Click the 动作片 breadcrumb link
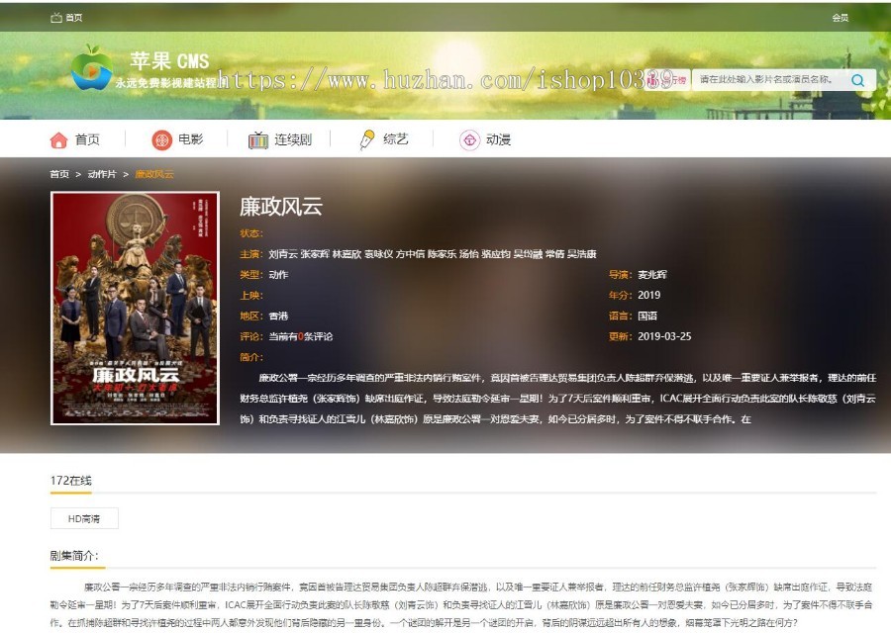 tap(104, 174)
